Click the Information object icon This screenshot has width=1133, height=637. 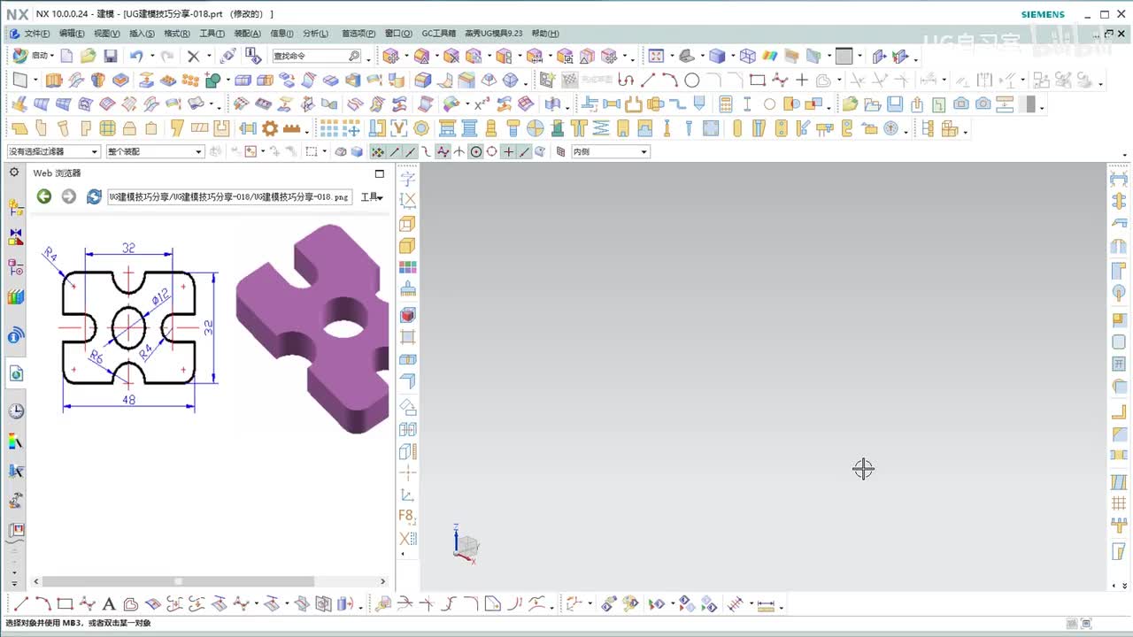253,56
